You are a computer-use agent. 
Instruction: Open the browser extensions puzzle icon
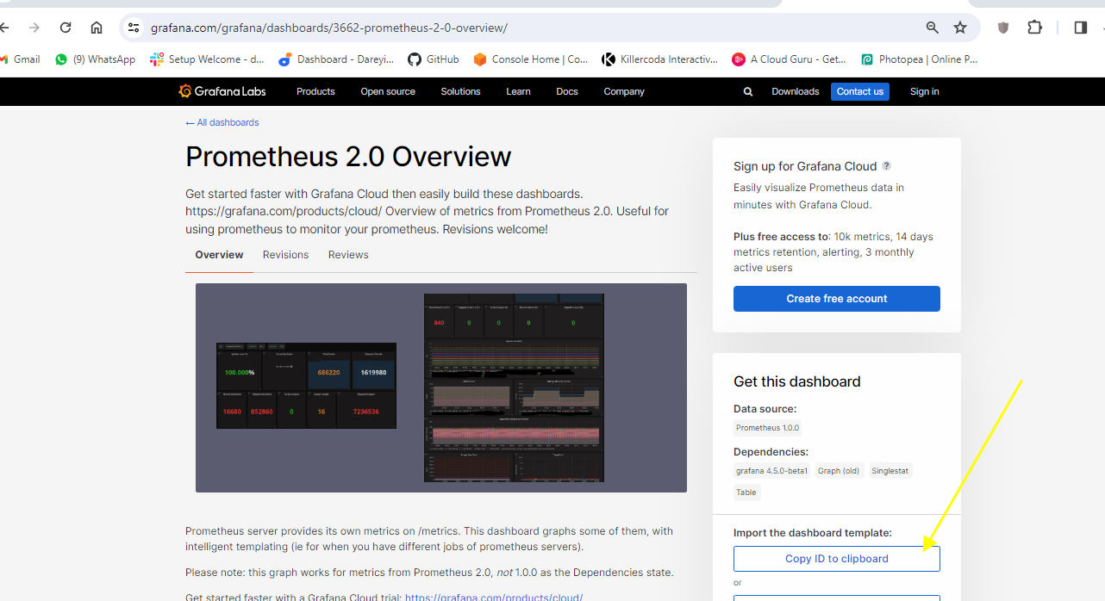pyautogui.click(x=1034, y=28)
